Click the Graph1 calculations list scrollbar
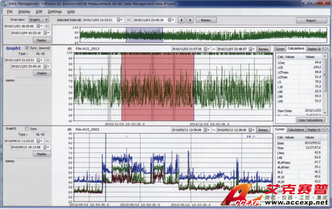The image size is (332, 209). (325, 84)
